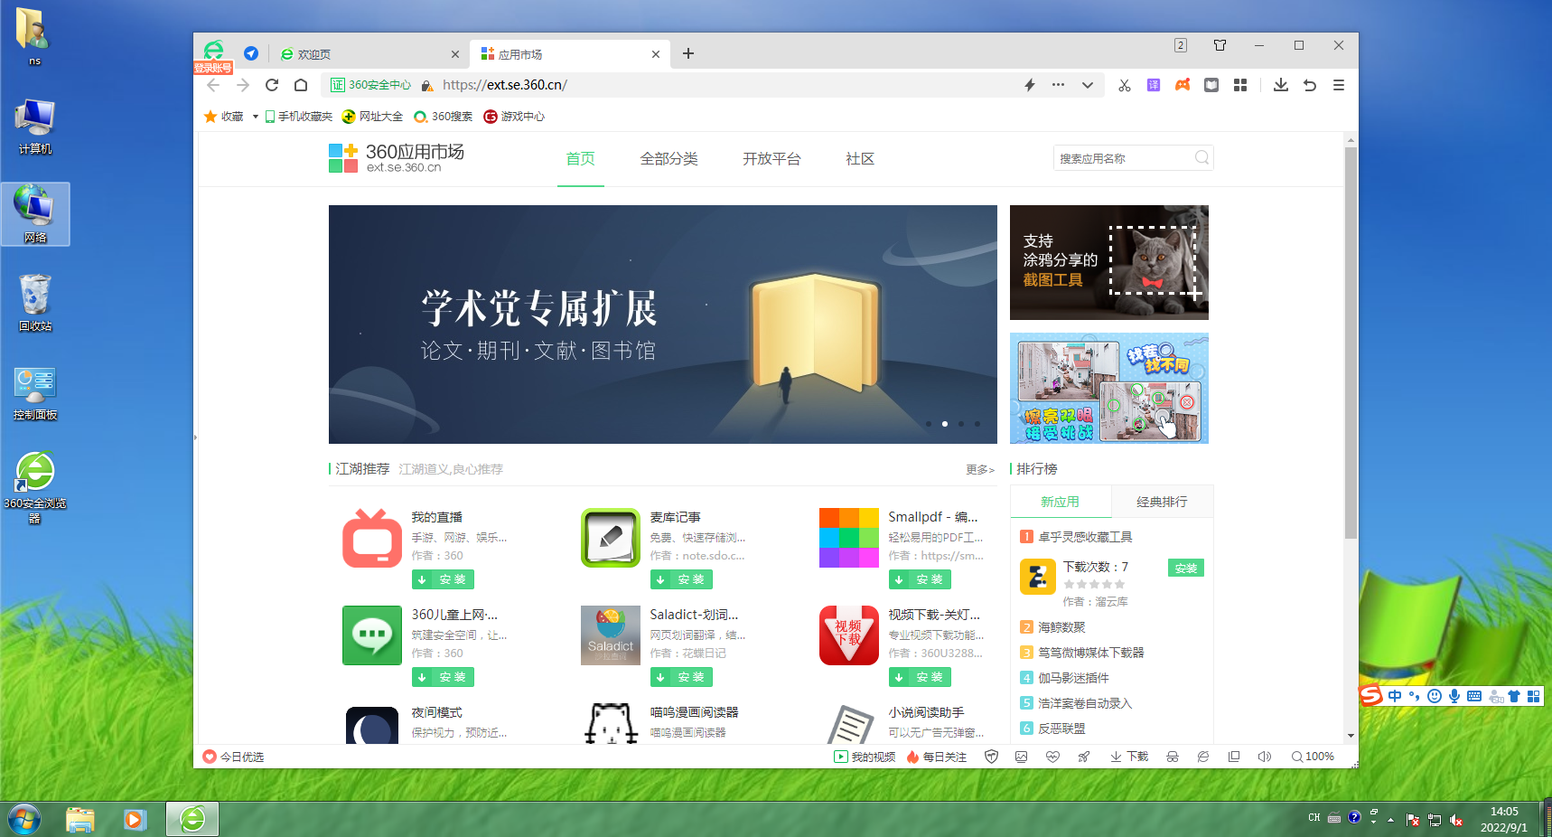The image size is (1552, 837).
Task: Close the 应用市场 tab
Action: 656,54
